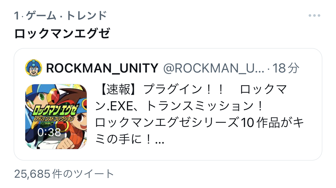Open the ロックマンエグゼ trend title
The image size is (336, 188).
(62, 33)
